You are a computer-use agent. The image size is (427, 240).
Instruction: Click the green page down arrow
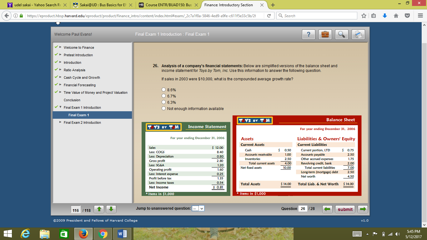tap(111, 209)
